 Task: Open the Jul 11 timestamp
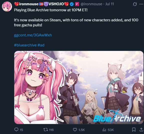click(x=109, y=4)
